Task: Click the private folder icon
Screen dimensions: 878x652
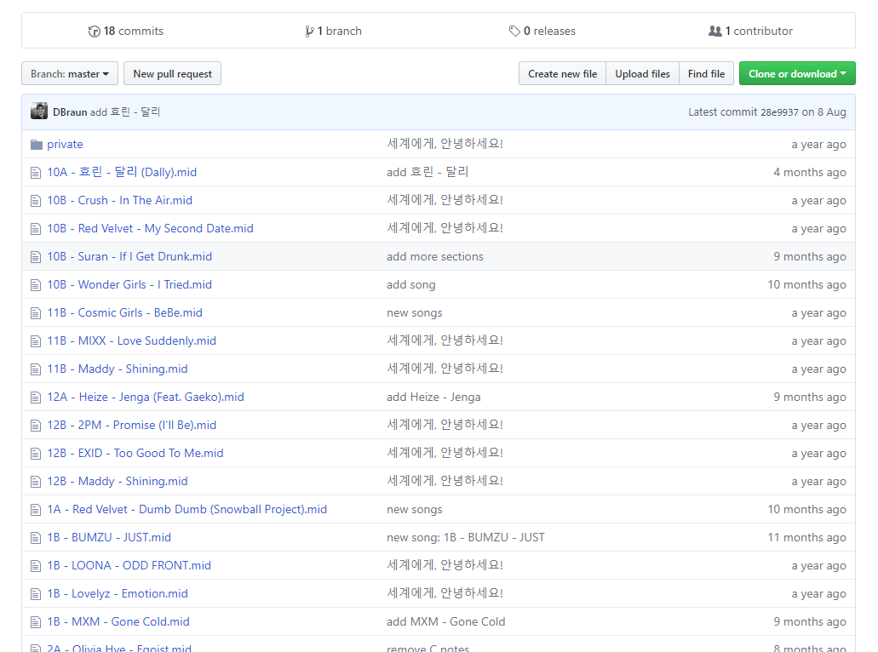Action: (x=37, y=145)
